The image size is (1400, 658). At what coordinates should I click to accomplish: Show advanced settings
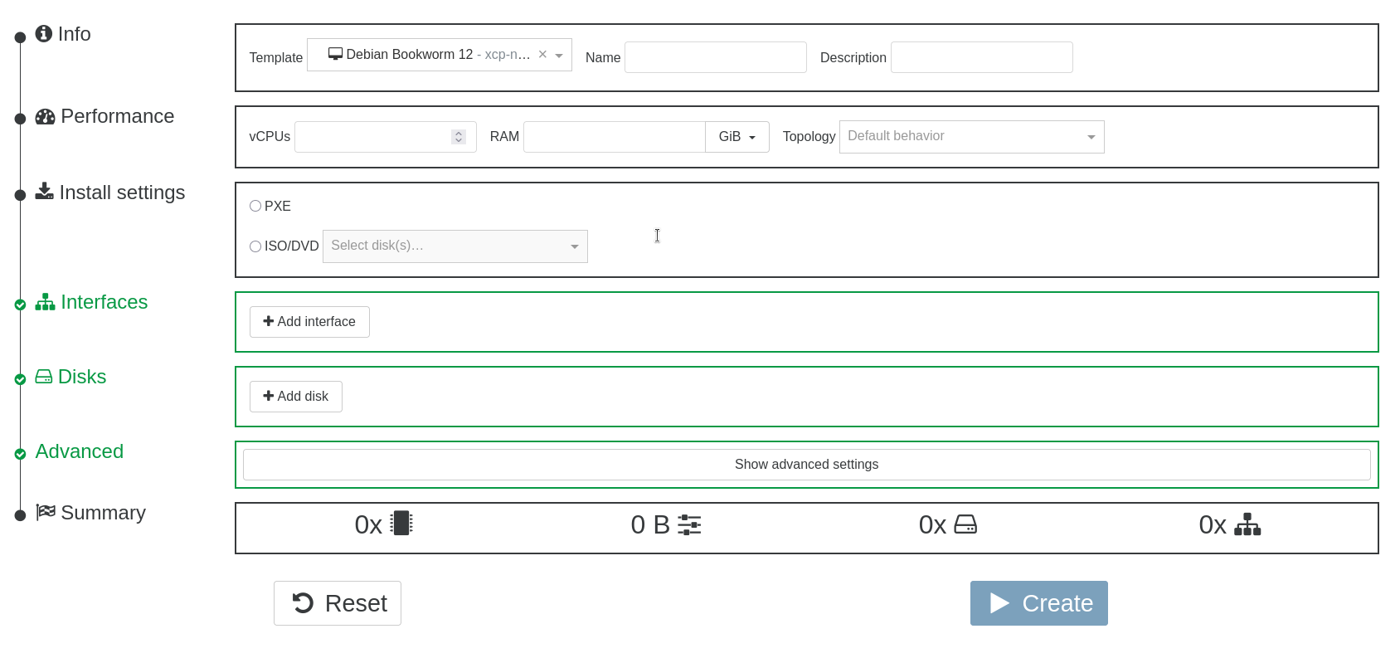[806, 465]
